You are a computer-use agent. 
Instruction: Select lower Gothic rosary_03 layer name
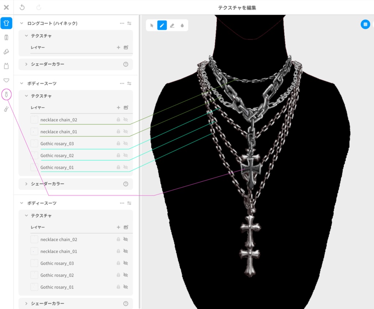57,263
